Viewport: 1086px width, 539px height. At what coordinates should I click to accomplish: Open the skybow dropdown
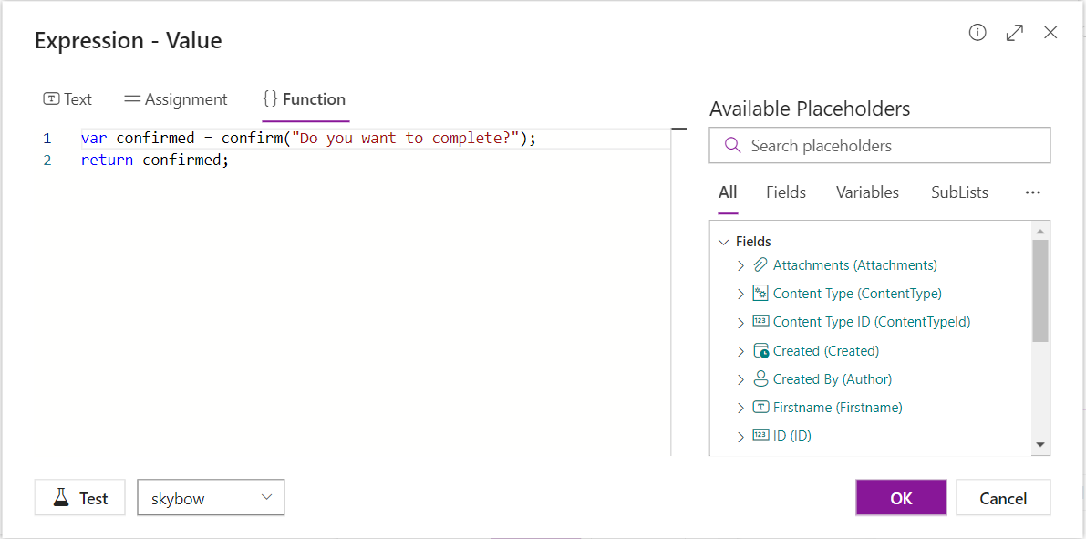tap(212, 497)
